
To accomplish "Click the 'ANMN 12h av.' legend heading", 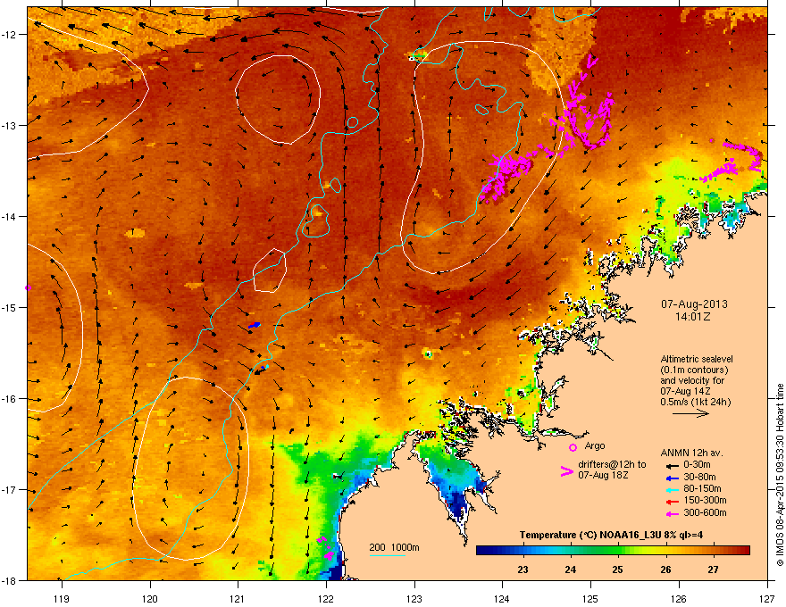I will 691,453.
